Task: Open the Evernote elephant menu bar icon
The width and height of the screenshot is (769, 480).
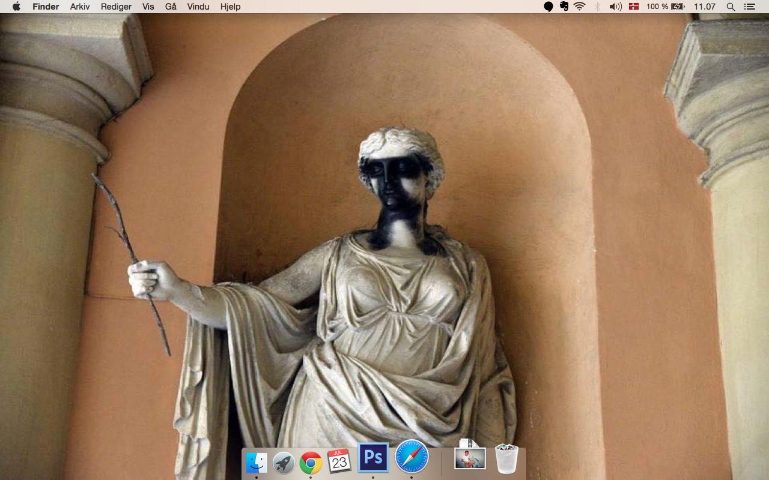Action: pyautogui.click(x=564, y=7)
